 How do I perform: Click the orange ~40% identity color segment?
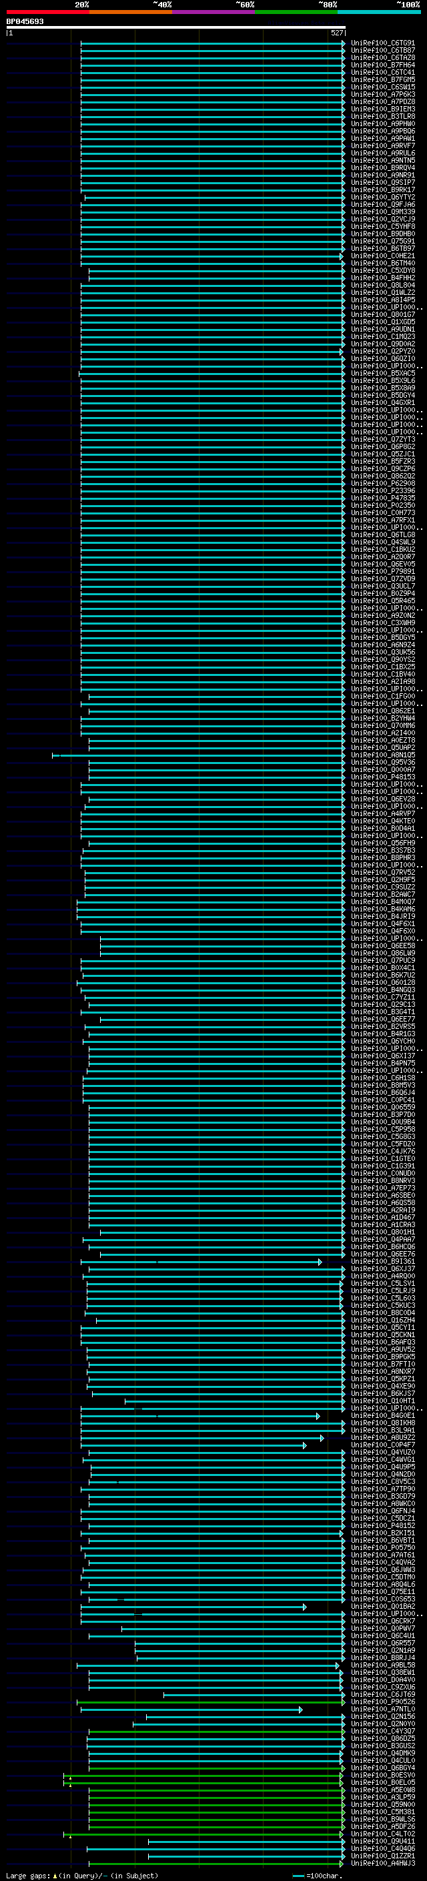(x=131, y=13)
